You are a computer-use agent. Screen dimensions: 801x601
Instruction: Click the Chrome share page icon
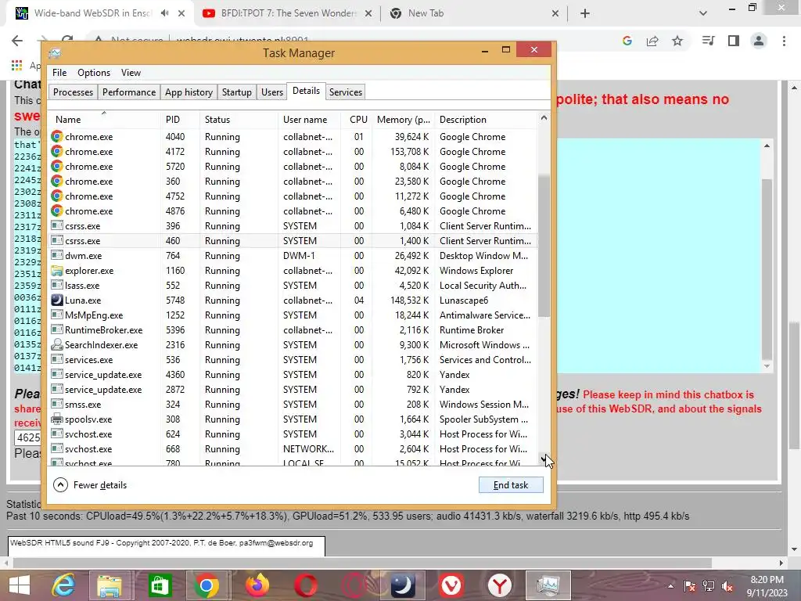[x=652, y=41]
